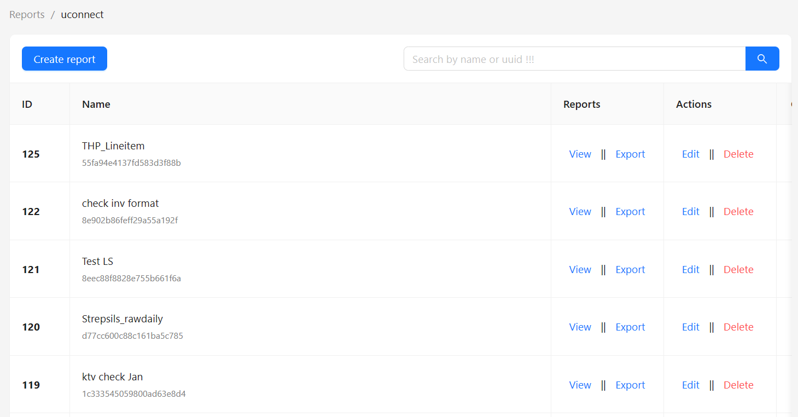The height and width of the screenshot is (417, 798).
Task: Select uuid d77cc600c88c161ba5c785
Action: click(132, 336)
